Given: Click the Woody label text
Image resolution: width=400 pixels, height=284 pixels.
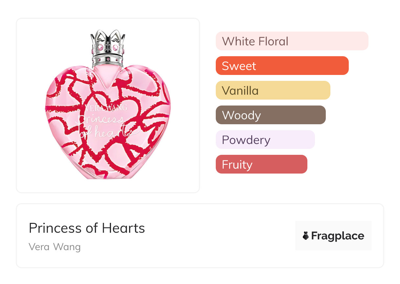Looking at the screenshot, I should (x=241, y=115).
